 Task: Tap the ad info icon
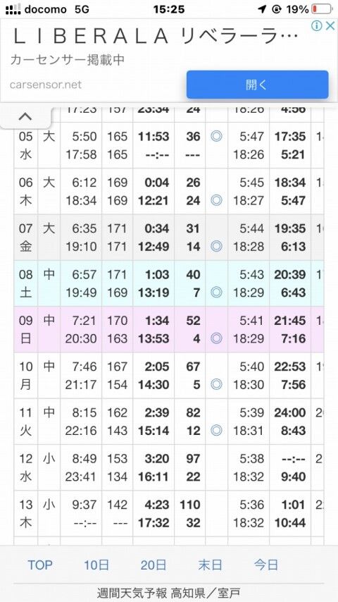316,26
